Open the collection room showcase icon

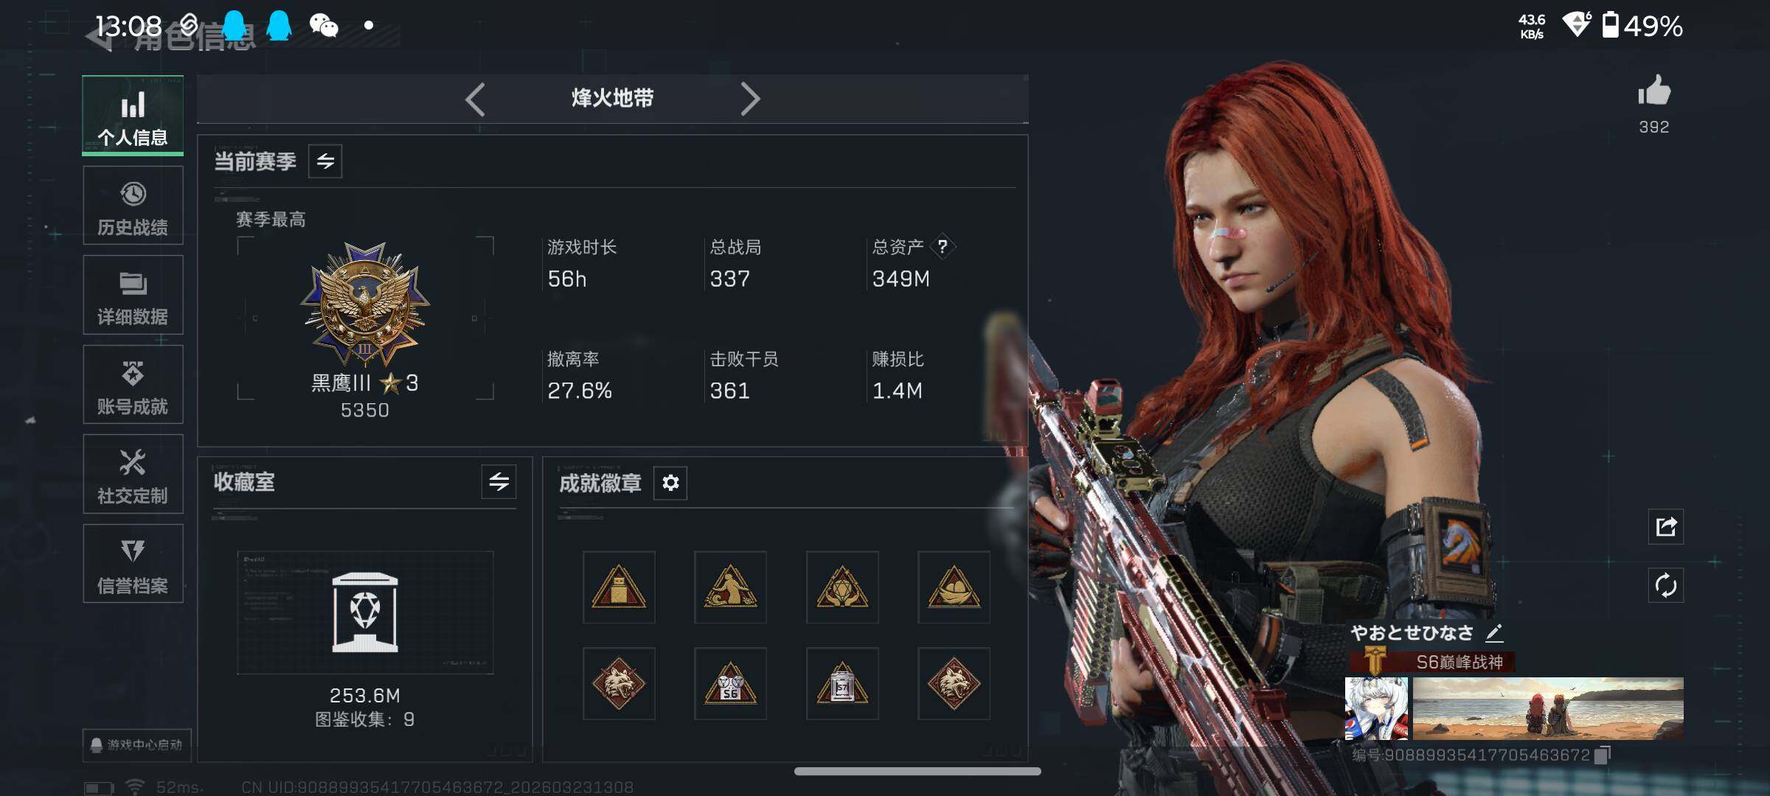click(x=365, y=612)
